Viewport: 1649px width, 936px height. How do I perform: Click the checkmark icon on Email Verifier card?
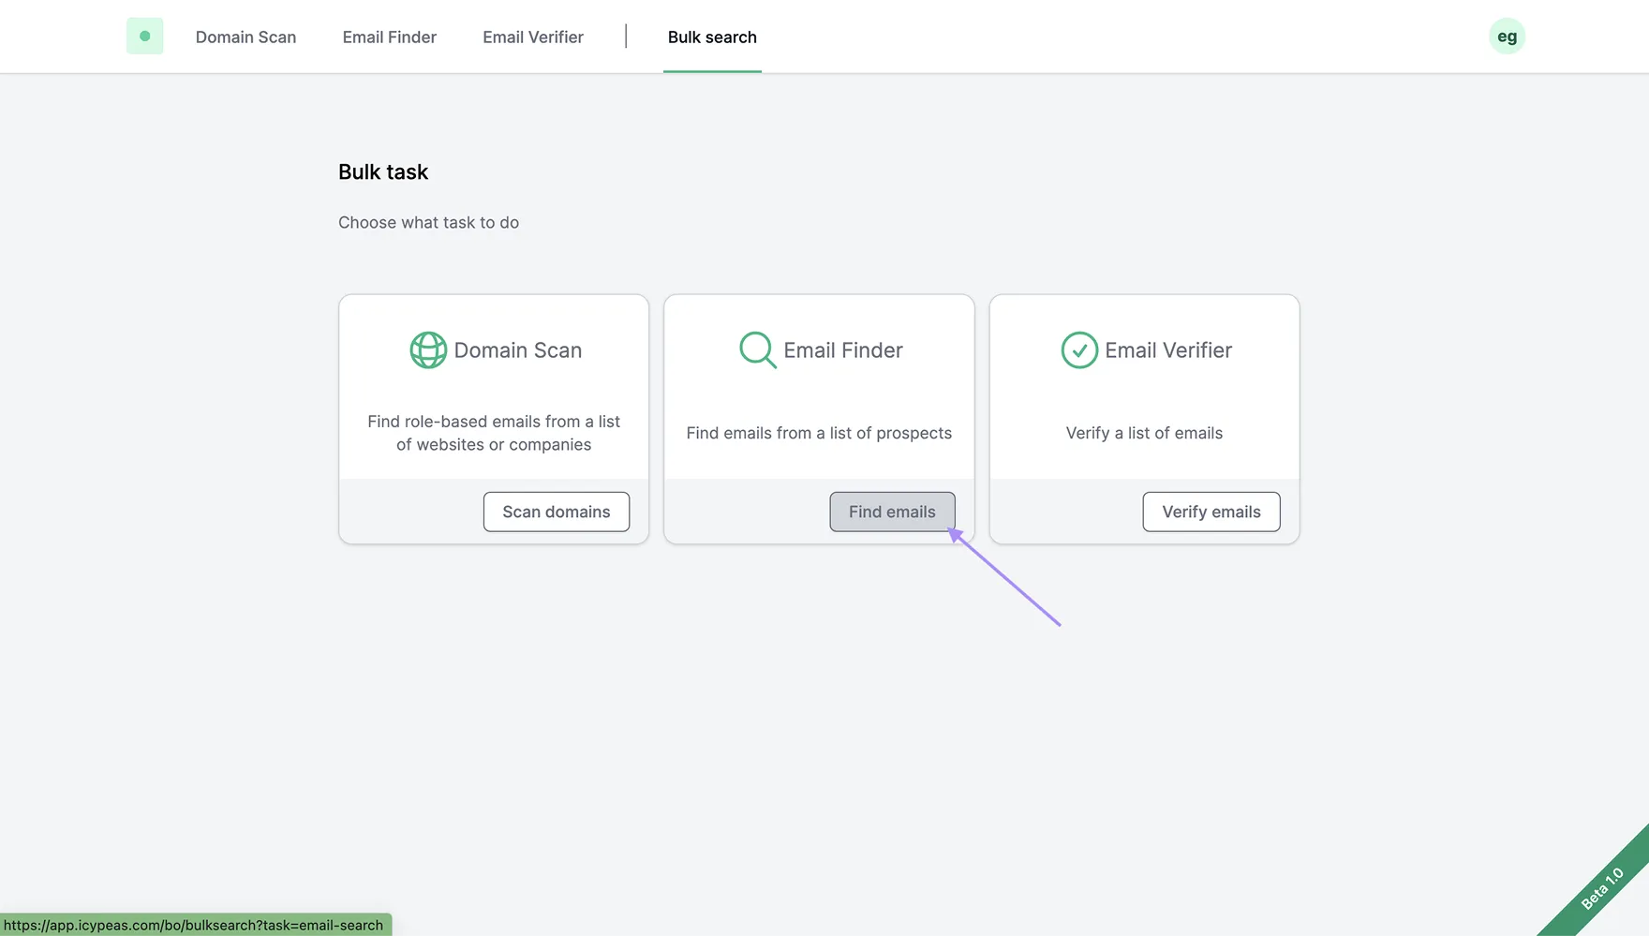(1079, 350)
